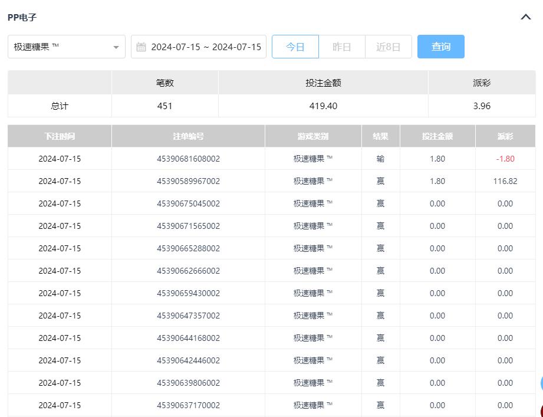Select bet number 45390681608002
The height and width of the screenshot is (417, 543).
pos(188,159)
